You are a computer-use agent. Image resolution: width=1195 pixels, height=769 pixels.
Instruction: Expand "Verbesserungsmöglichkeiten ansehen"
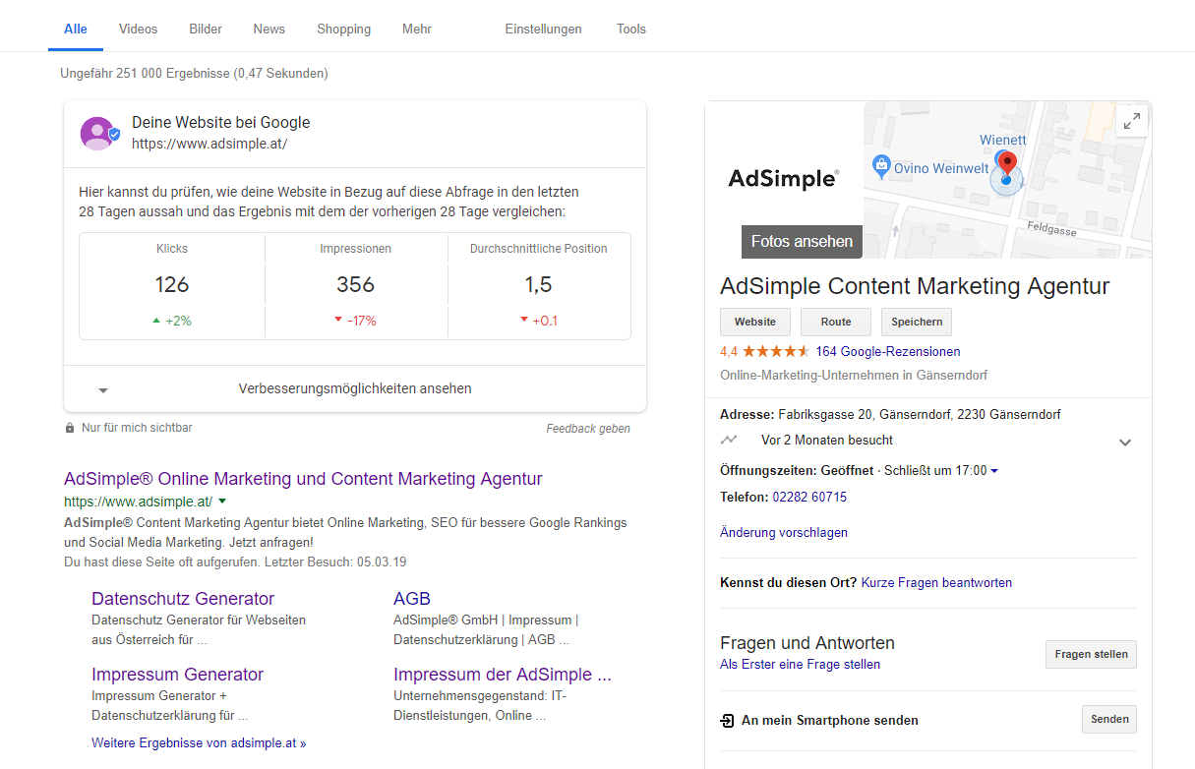pyautogui.click(x=354, y=388)
